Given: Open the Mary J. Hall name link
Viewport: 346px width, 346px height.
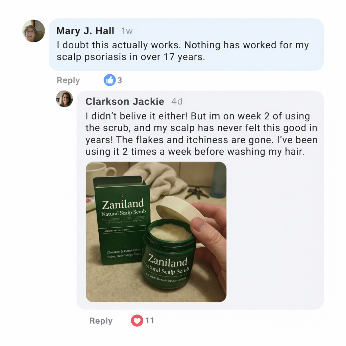Looking at the screenshot, I should click(85, 31).
